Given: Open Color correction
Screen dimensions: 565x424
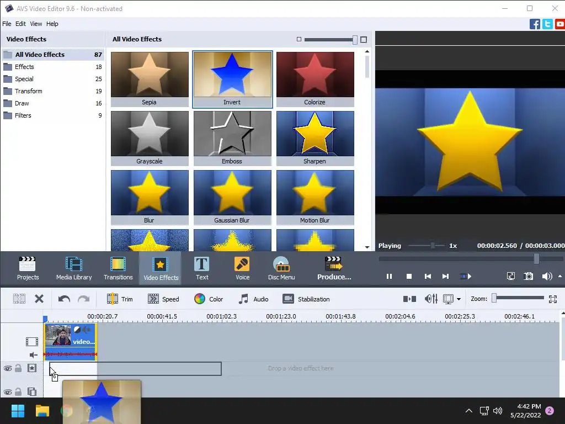Looking at the screenshot, I should [x=209, y=299].
